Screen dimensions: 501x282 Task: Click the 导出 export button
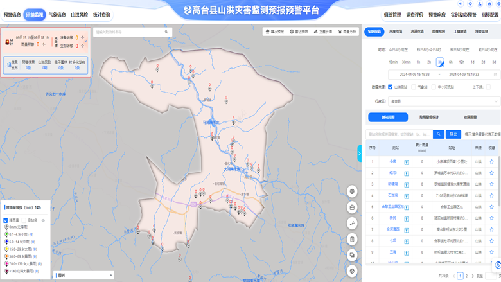[x=453, y=134]
